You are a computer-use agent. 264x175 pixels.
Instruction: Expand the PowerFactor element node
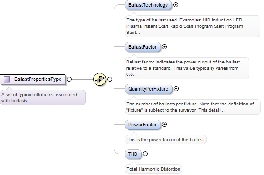164,124
